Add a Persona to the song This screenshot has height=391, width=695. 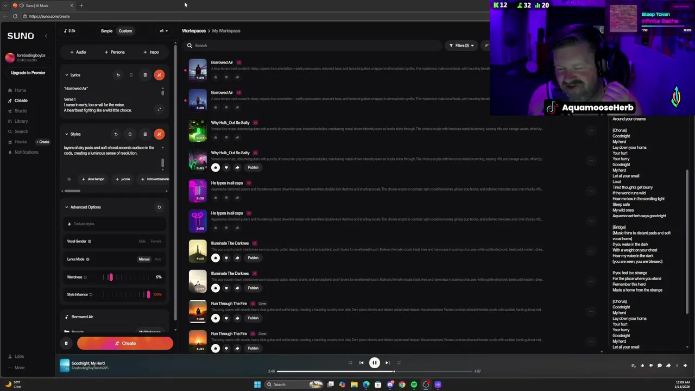(115, 52)
